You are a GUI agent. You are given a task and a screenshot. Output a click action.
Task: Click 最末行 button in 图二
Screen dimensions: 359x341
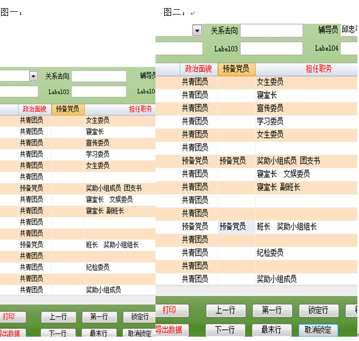click(272, 330)
